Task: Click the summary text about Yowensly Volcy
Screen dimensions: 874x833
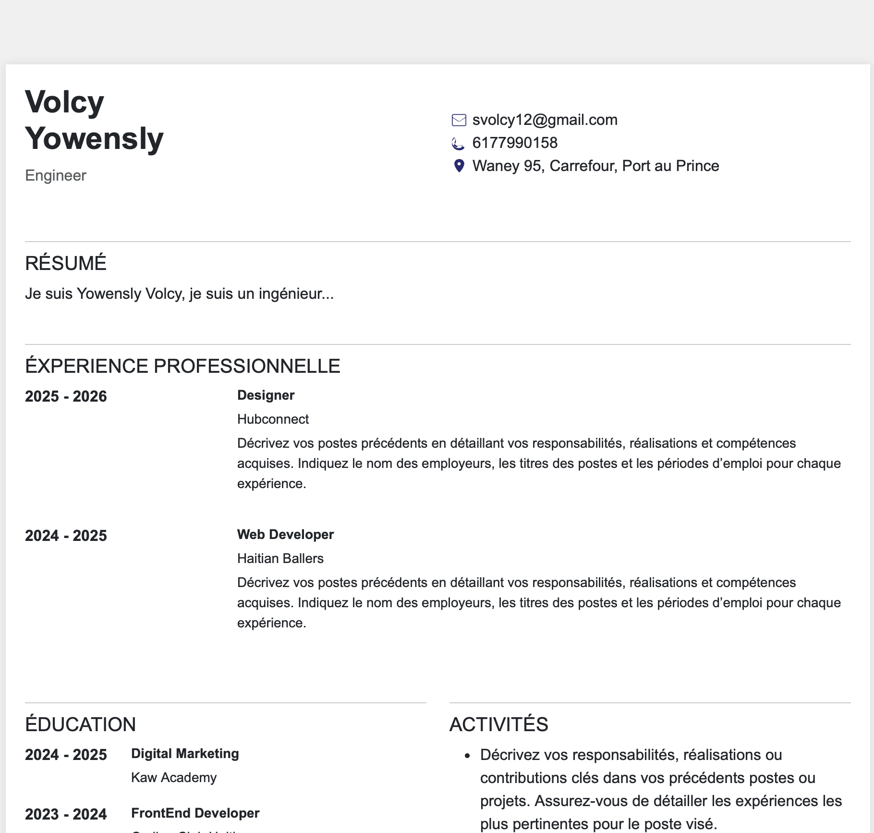Action: coord(179,294)
